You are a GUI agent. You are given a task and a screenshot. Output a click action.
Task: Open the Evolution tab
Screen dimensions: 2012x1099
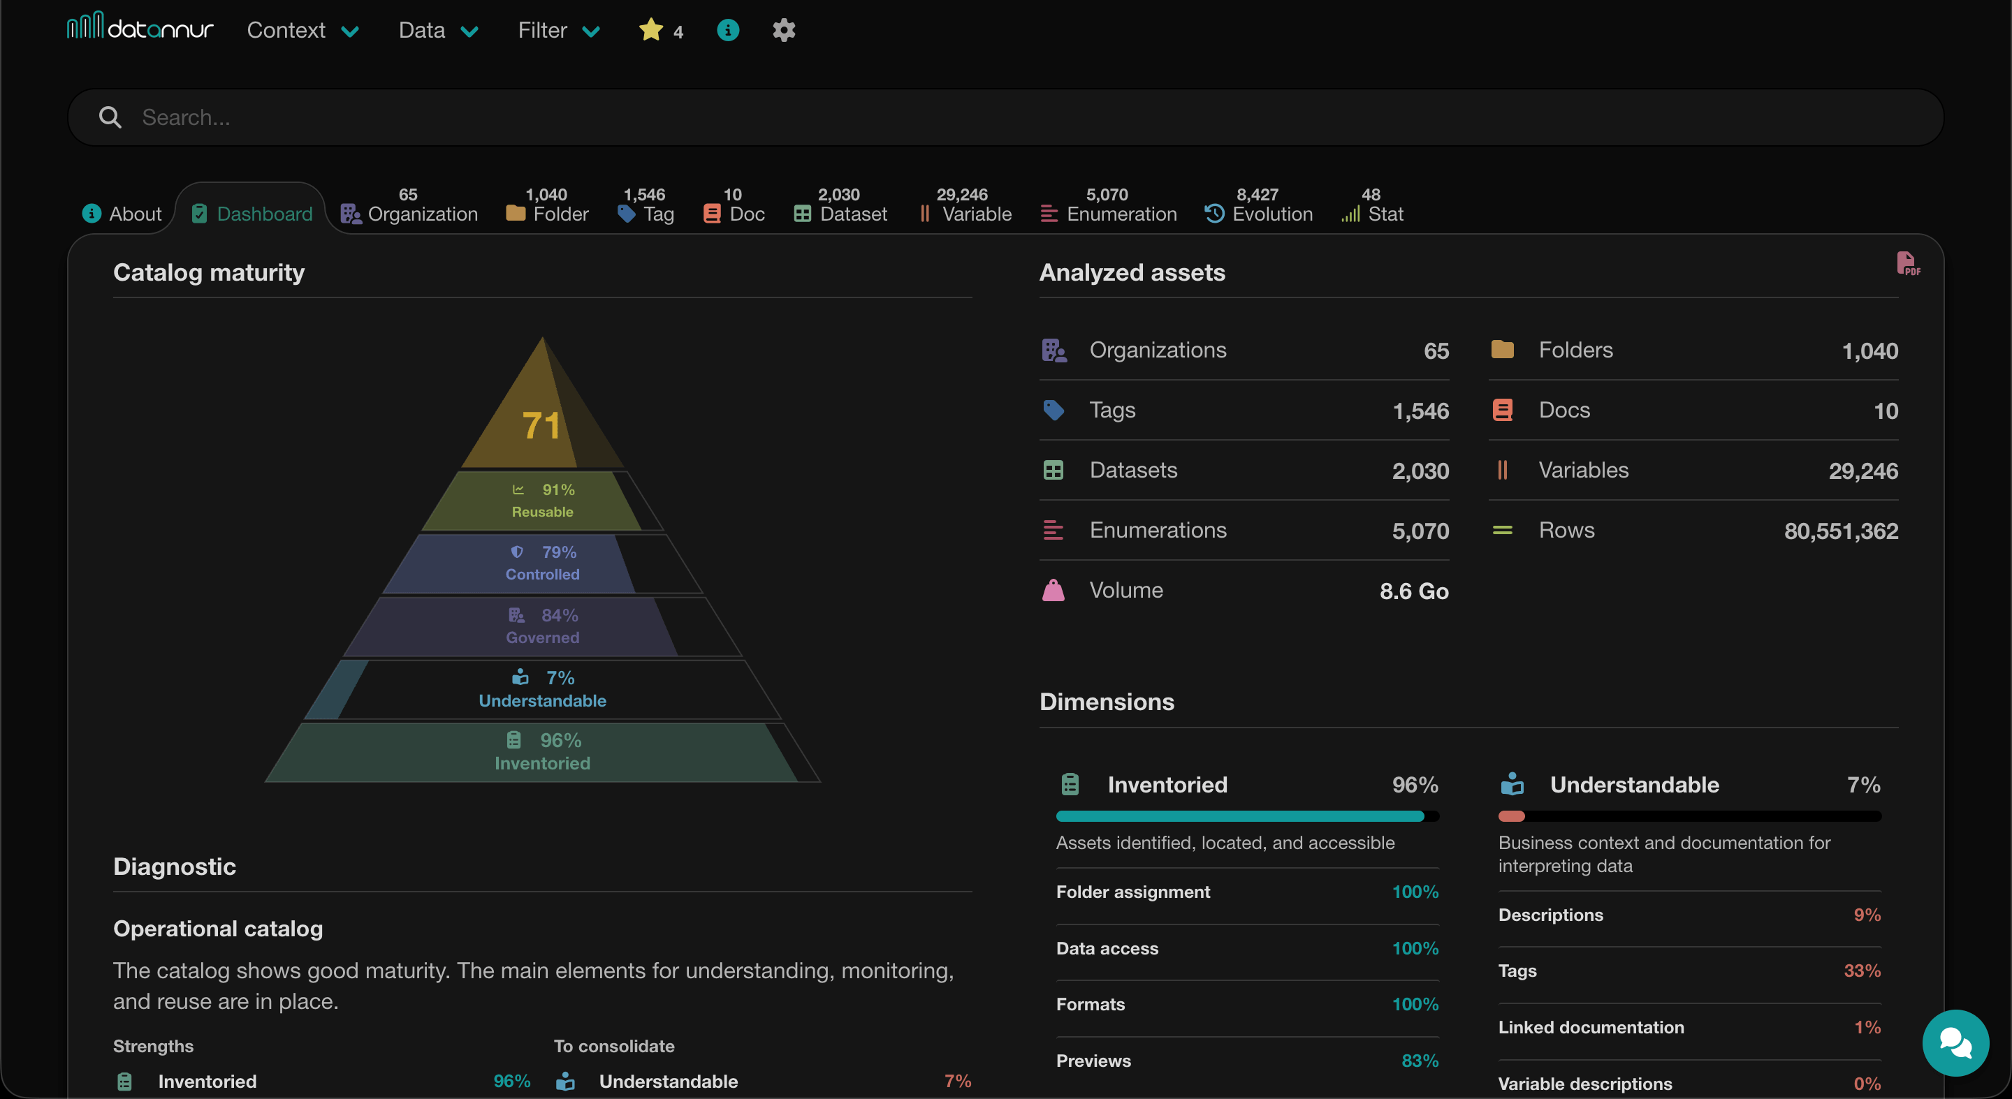pos(1258,206)
